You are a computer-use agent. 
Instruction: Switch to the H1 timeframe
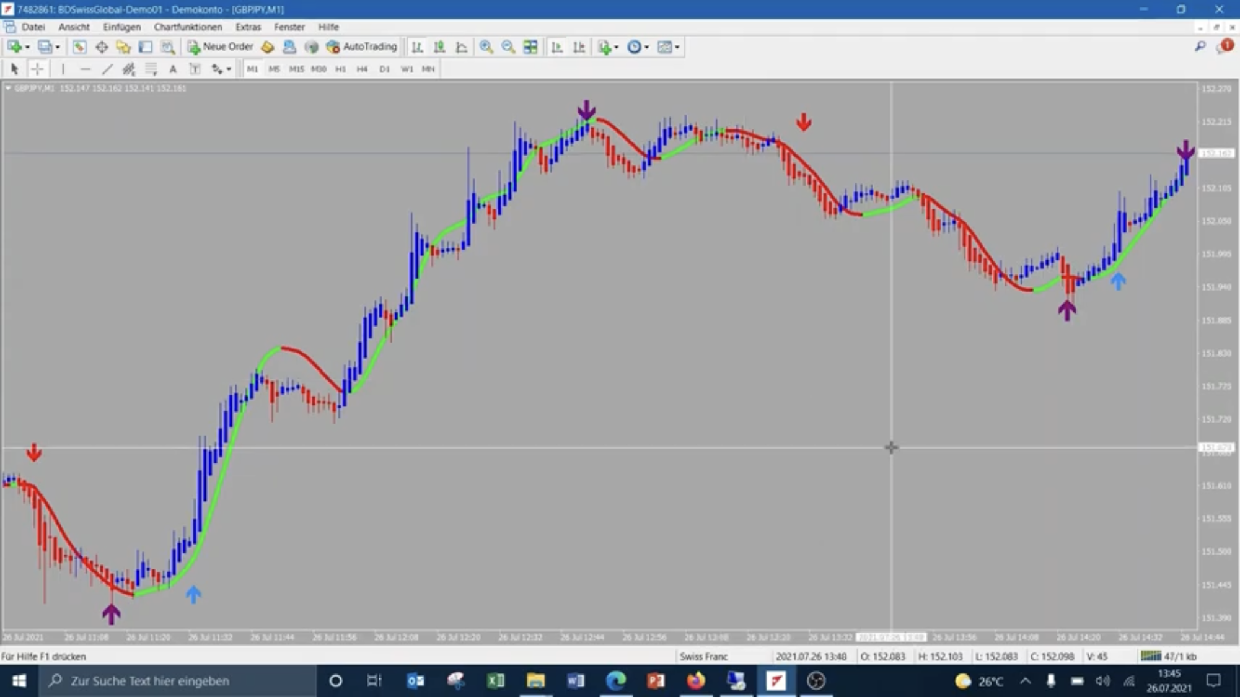[340, 69]
